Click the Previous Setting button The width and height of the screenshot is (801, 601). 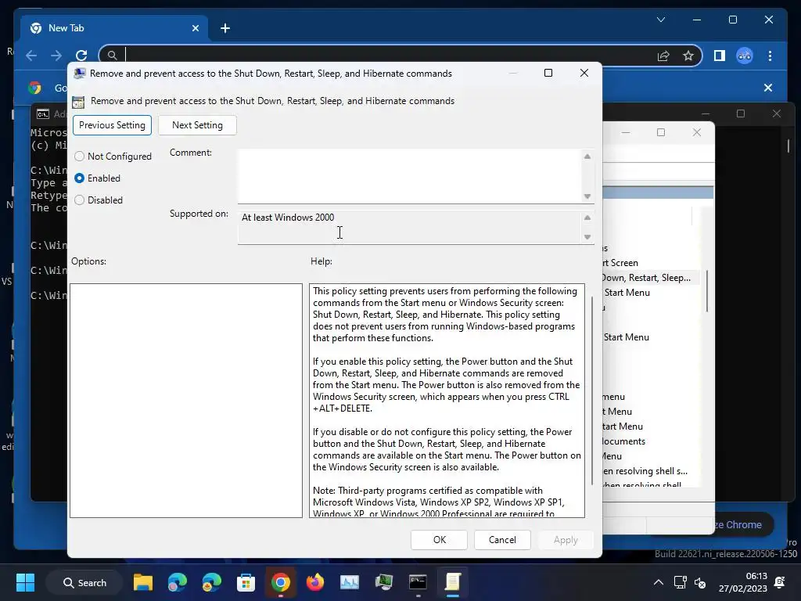pos(112,125)
